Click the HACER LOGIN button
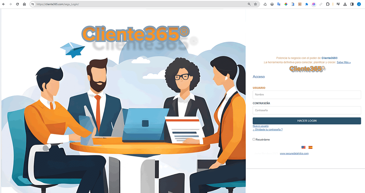Screen dimensions: 365x193 tap(307, 121)
